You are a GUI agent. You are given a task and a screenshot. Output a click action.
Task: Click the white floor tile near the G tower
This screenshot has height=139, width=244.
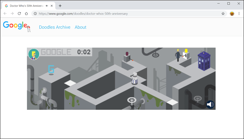[70, 83]
